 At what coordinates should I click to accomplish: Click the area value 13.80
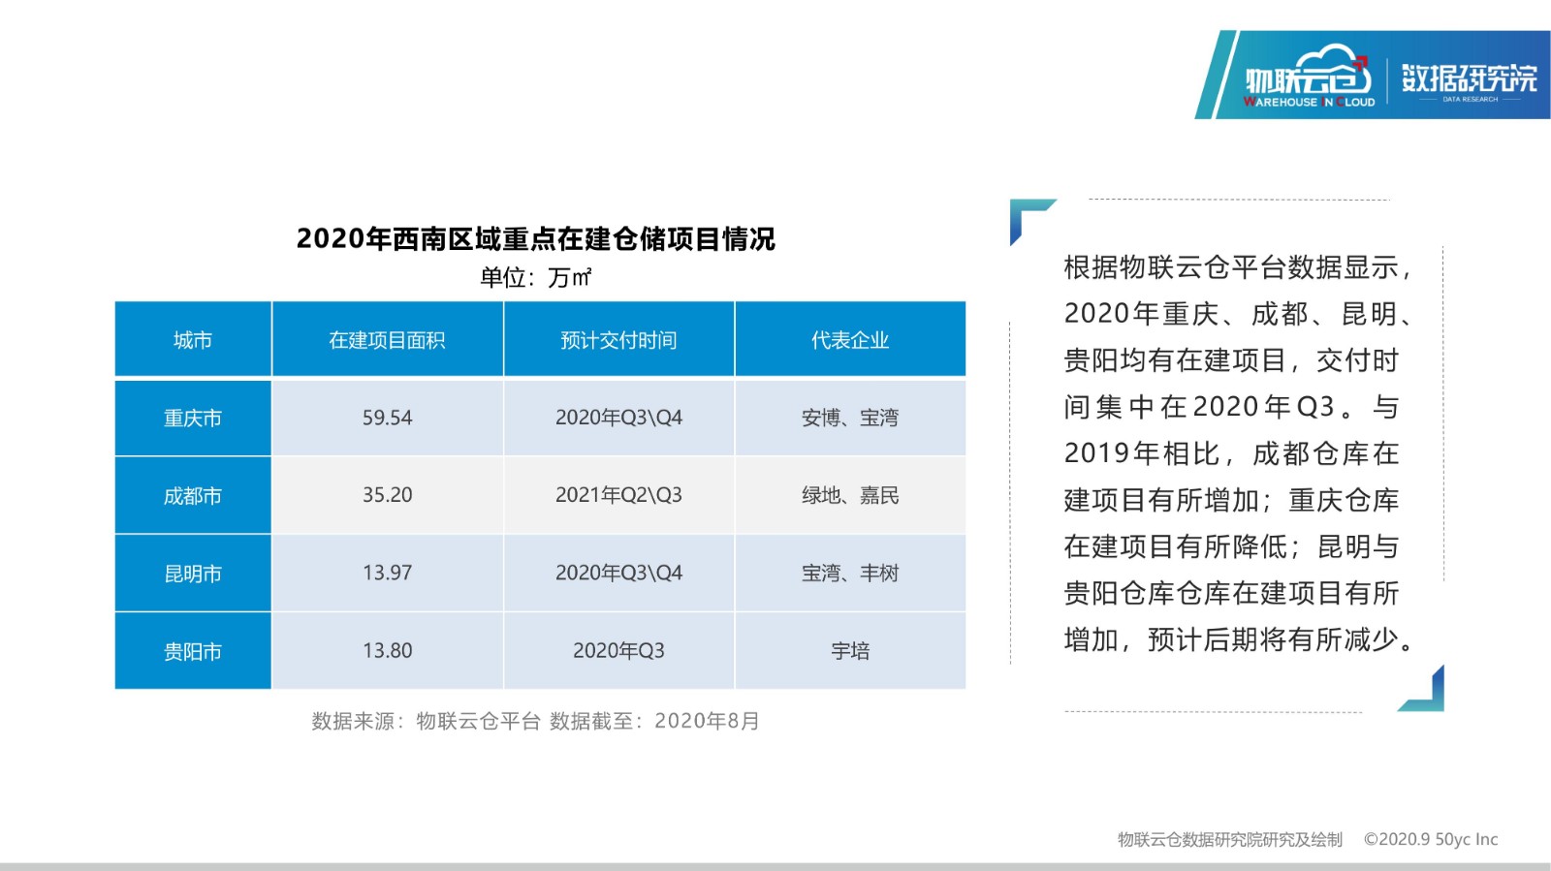click(388, 650)
